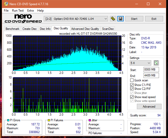Toggle the Show jitter checkbox

132,93
